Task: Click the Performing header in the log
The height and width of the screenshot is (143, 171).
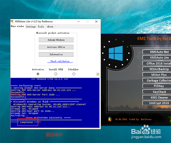Action: pyautogui.click(x=26, y=86)
